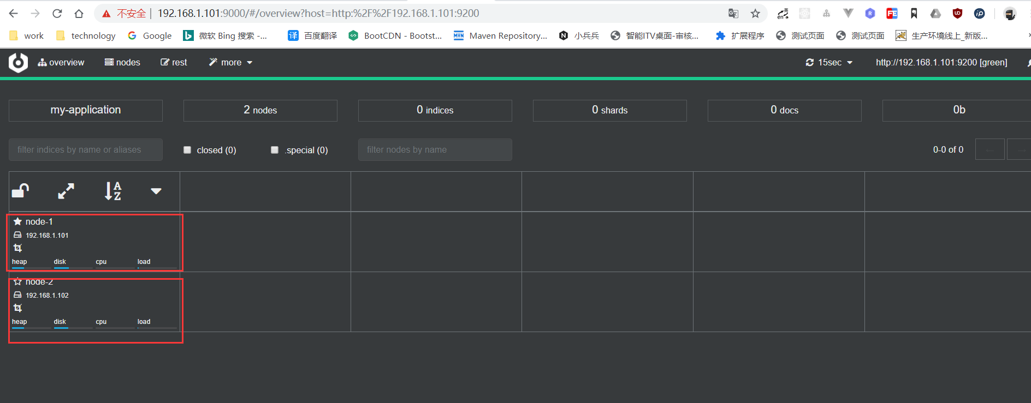1031x403 pixels.
Task: Click the translate page icon in the address bar
Action: 733,14
